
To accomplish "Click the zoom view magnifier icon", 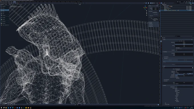I will click(147, 11).
